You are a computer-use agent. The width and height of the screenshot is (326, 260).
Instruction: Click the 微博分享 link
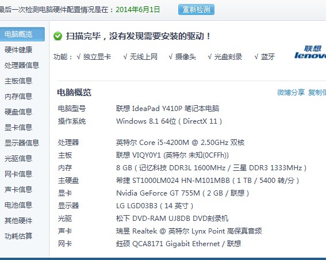[291, 93]
